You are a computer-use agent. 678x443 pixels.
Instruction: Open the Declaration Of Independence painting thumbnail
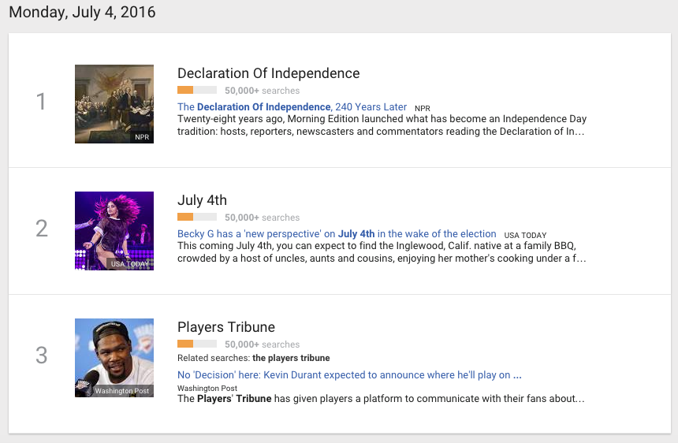pos(114,104)
